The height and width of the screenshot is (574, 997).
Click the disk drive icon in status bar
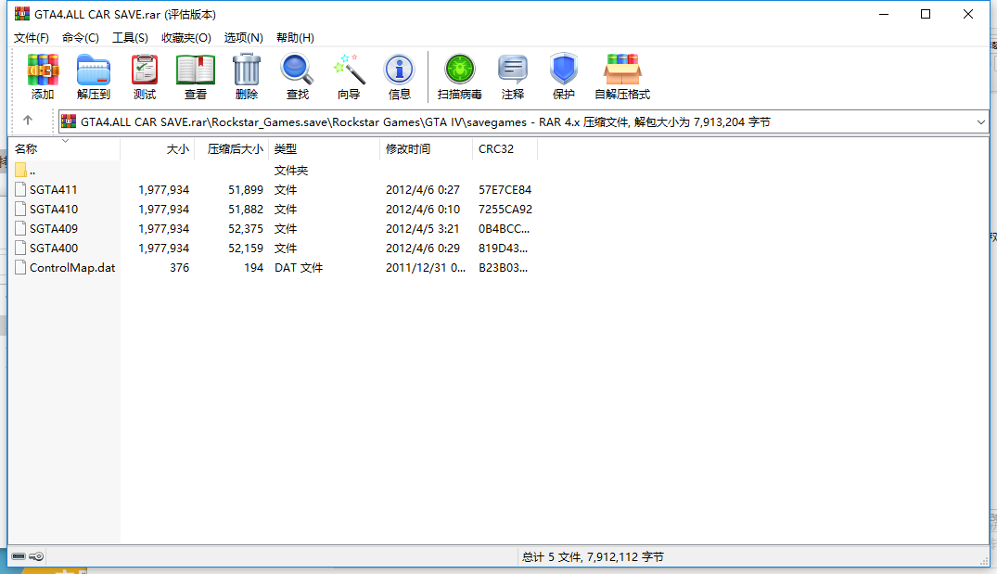pyautogui.click(x=19, y=556)
